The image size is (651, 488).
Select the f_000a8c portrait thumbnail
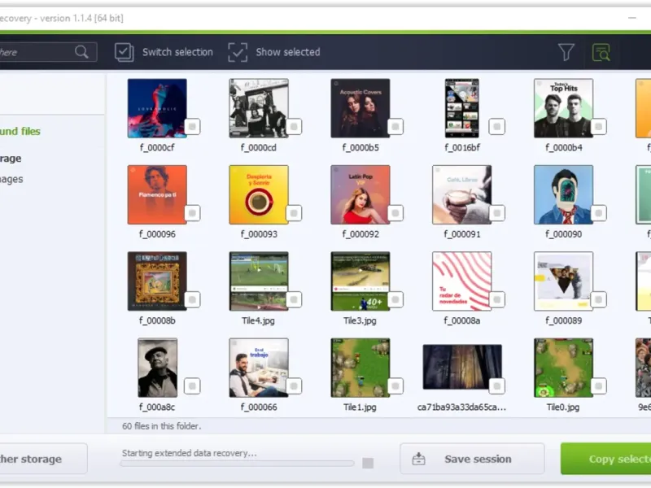point(157,368)
